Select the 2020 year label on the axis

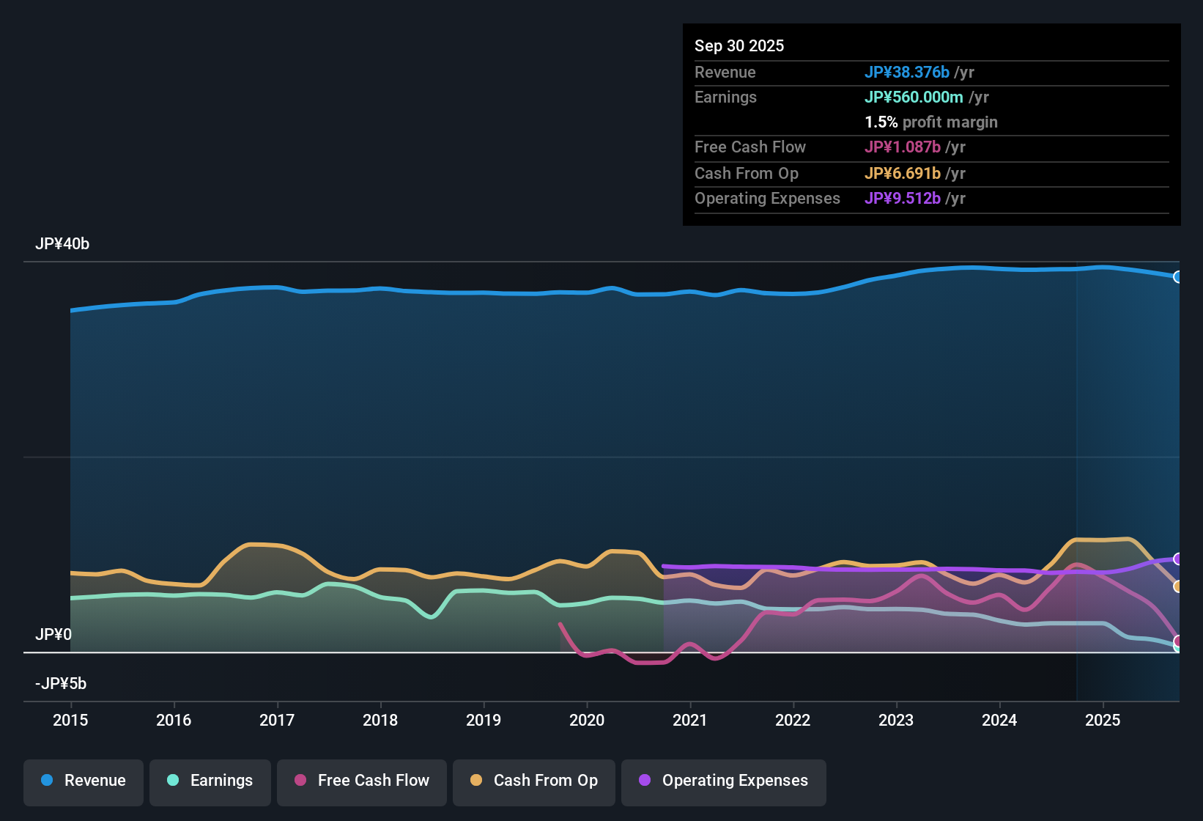[x=587, y=721]
